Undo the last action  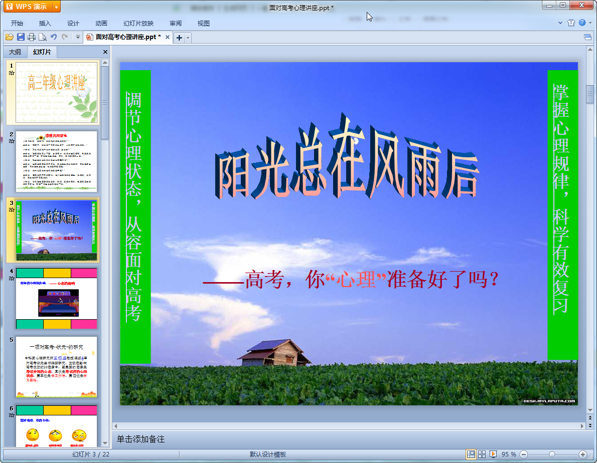54,37
